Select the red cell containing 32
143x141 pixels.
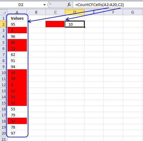point(17,121)
